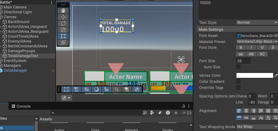Select the Move tool

click(x=63, y=17)
